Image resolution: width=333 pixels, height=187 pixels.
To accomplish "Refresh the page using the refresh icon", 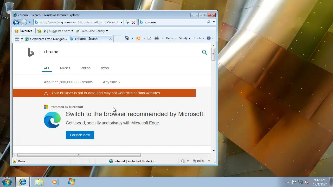I will (127, 22).
